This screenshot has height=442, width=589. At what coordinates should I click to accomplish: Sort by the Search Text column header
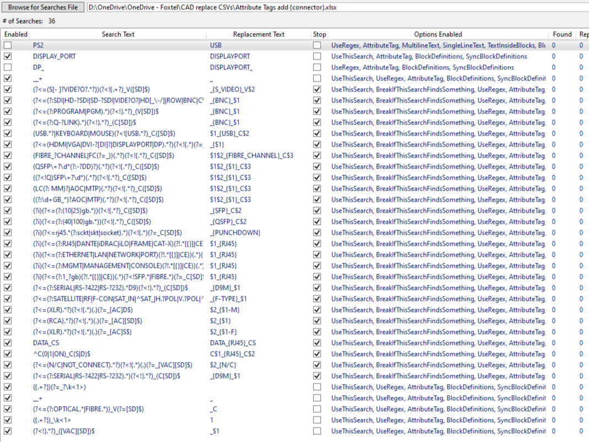coord(118,34)
